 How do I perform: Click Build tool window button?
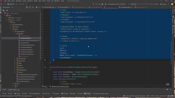(80, 94)
